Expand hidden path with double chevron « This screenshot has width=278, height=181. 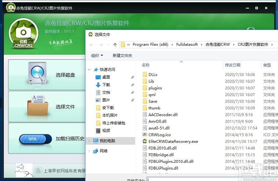pos(128,45)
